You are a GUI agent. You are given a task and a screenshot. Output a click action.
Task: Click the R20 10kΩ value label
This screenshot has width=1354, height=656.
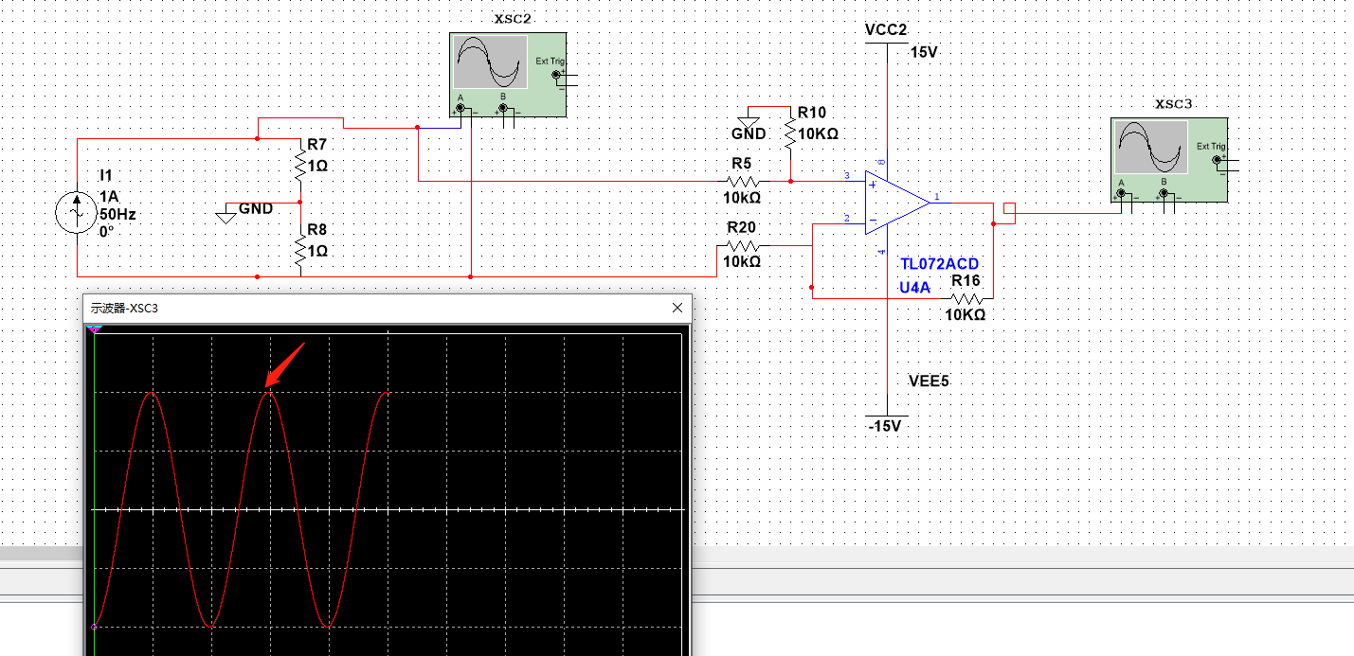(x=742, y=261)
